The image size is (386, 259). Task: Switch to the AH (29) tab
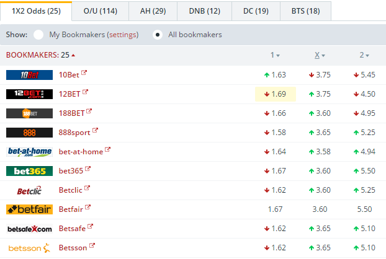tap(153, 11)
